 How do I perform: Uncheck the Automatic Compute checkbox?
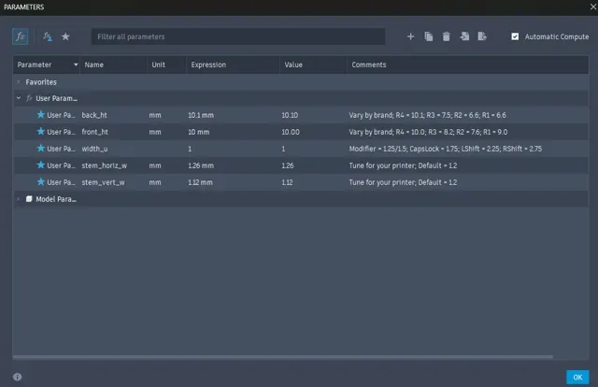click(x=515, y=36)
